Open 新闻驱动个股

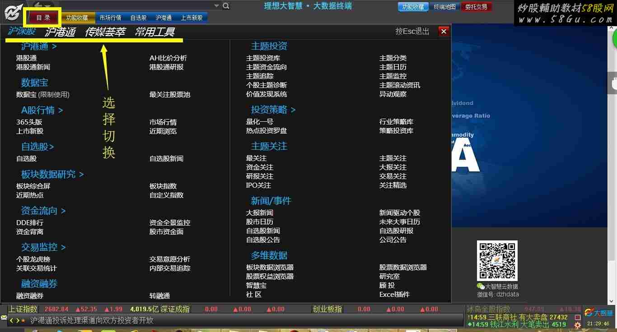click(400, 212)
